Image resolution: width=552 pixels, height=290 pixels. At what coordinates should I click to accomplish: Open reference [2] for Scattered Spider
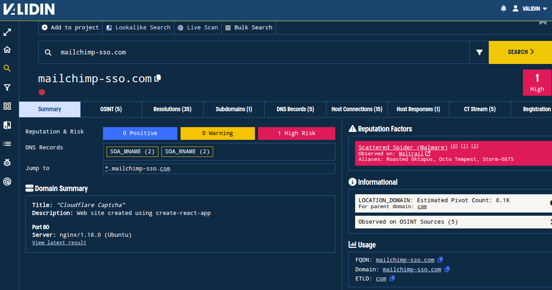474,146
